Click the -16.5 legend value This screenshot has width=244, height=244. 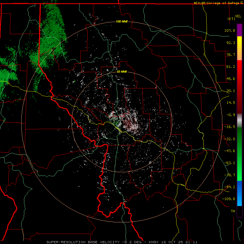click(x=230, y=127)
